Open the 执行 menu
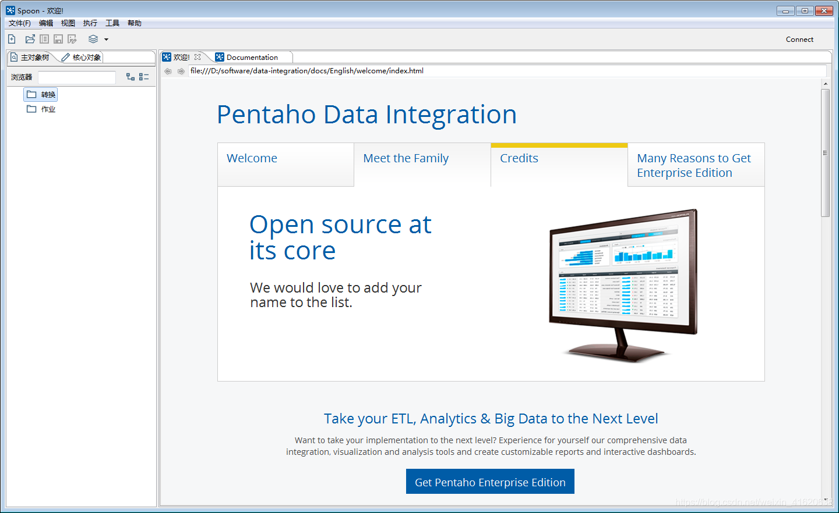Screen dimensions: 839x513 pyautogui.click(x=90, y=23)
